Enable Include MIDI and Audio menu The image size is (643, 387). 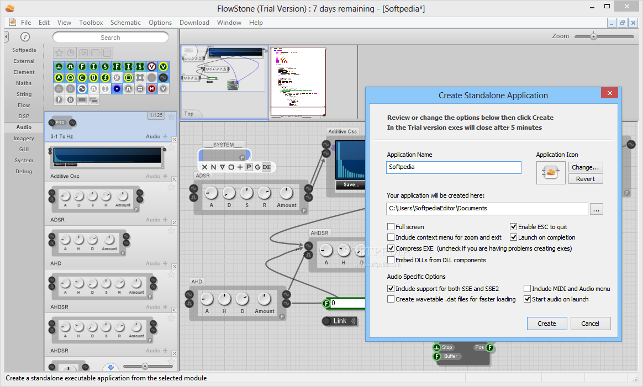[x=528, y=289]
